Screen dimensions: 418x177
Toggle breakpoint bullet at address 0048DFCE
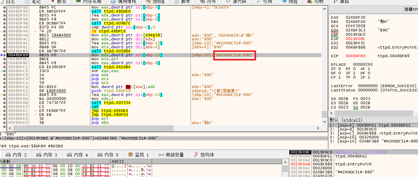coord(4,91)
